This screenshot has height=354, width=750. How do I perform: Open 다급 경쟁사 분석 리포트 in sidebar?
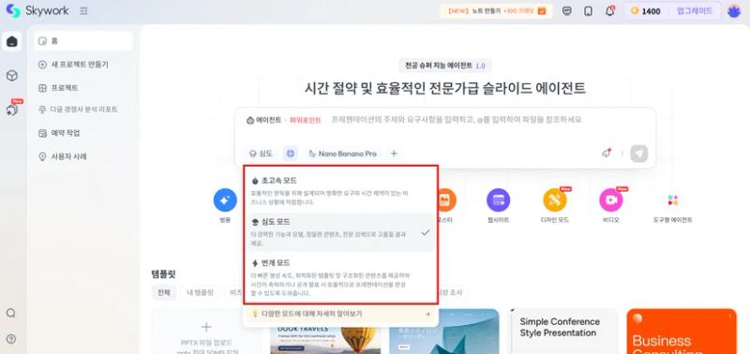[x=78, y=110]
